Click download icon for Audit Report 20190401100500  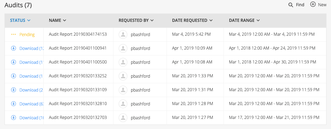(x=14, y=62)
